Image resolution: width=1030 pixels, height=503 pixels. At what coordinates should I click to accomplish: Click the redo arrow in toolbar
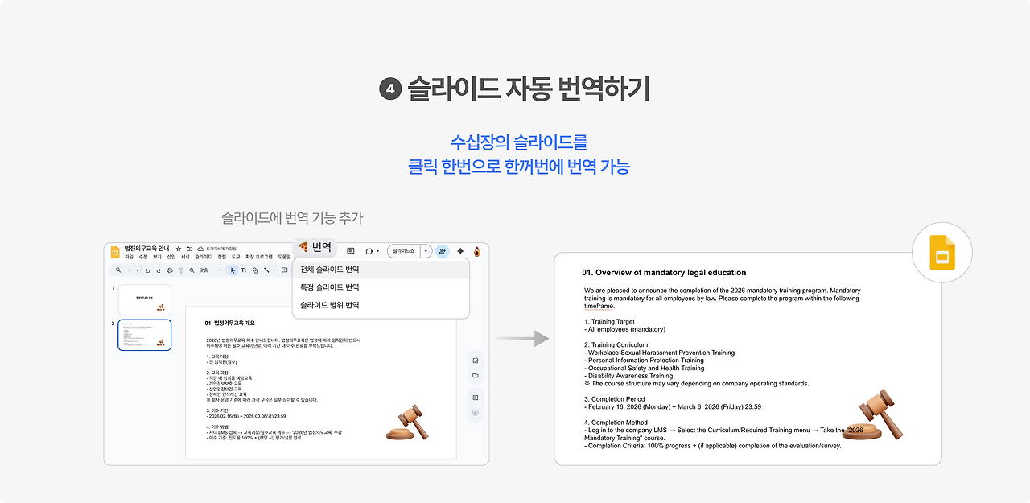159,270
